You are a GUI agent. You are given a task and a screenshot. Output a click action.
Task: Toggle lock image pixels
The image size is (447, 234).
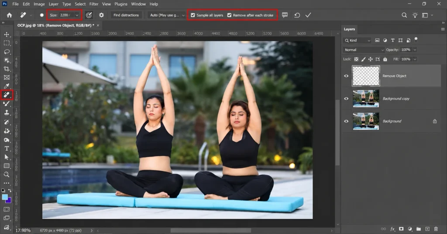tap(363, 59)
